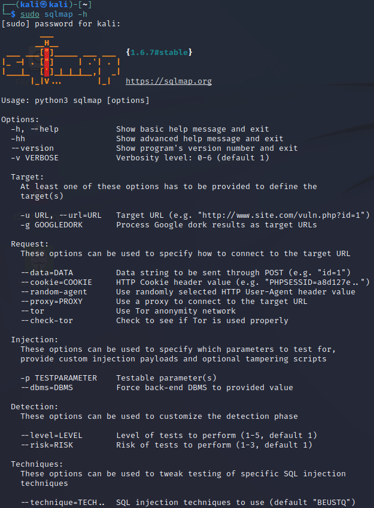This screenshot has width=374, height=508.
Task: Click the Usage: python3 sqlmap line
Action: point(75,101)
